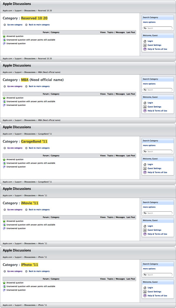Image resolution: width=176 pixels, height=308 pixels.
Task: Click the Help question-mark icon in GarageBand '11 section
Action: click(145, 172)
